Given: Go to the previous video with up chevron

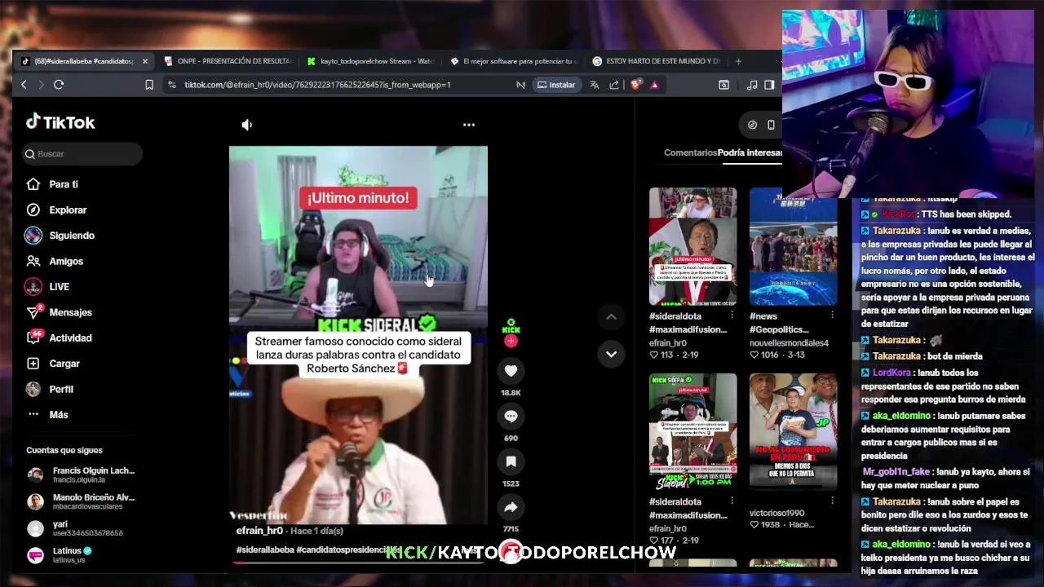Looking at the screenshot, I should (x=611, y=316).
